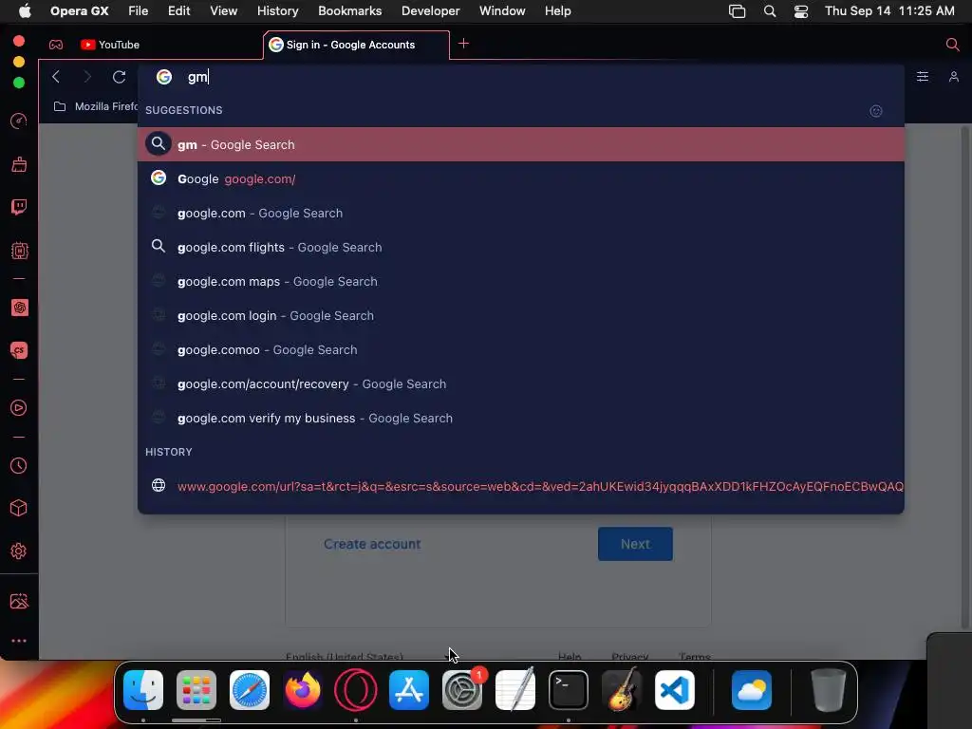Open the Developer menu
972x729 pixels.
click(x=430, y=11)
